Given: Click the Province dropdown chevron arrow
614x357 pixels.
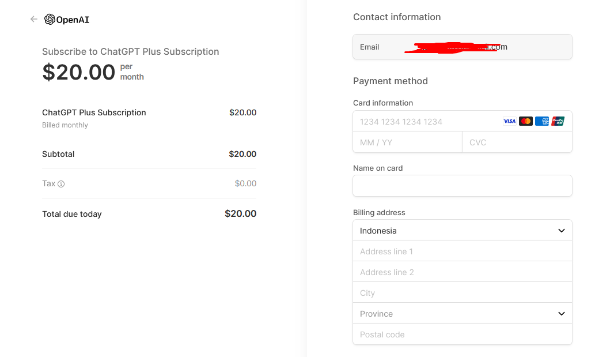Looking at the screenshot, I should click(562, 314).
